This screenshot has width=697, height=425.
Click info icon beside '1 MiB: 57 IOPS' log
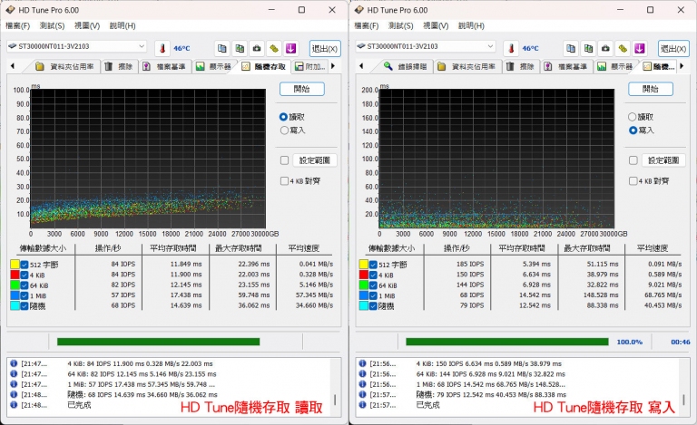pyautogui.click(x=14, y=384)
